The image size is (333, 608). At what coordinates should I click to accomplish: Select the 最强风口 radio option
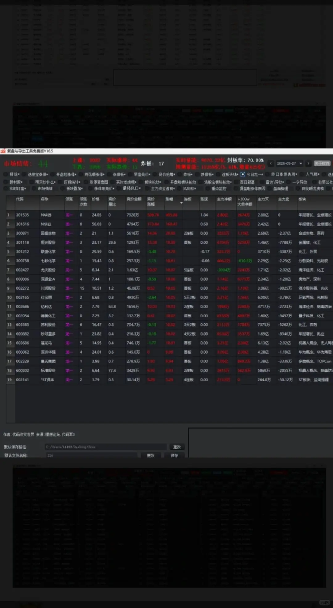pos(129,188)
